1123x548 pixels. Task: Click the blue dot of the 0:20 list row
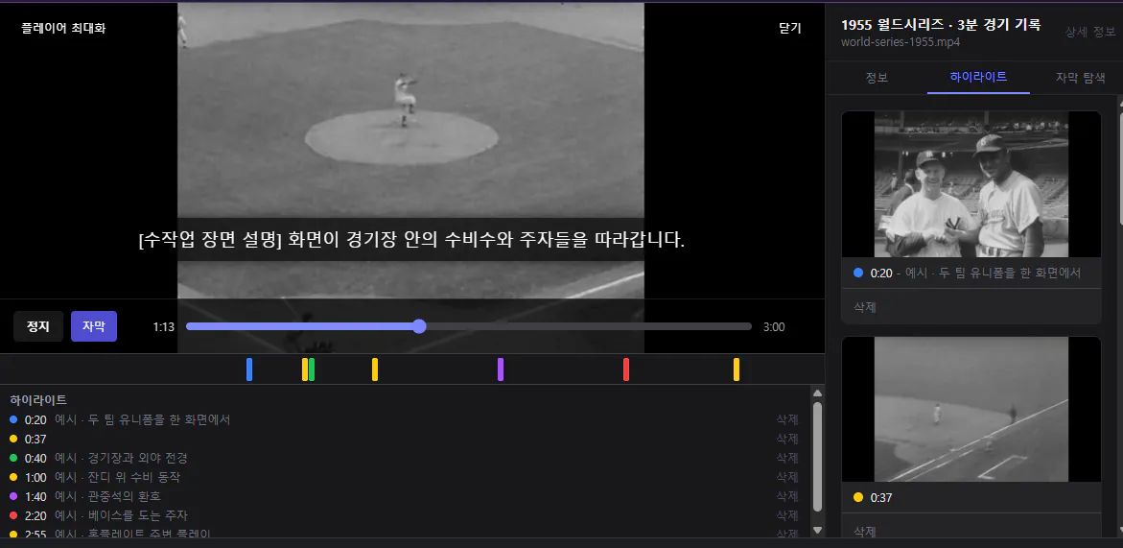coord(13,419)
